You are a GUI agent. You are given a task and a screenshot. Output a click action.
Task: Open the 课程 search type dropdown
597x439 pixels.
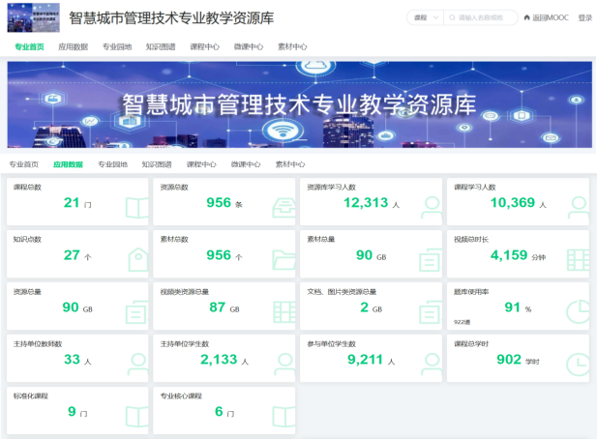426,17
